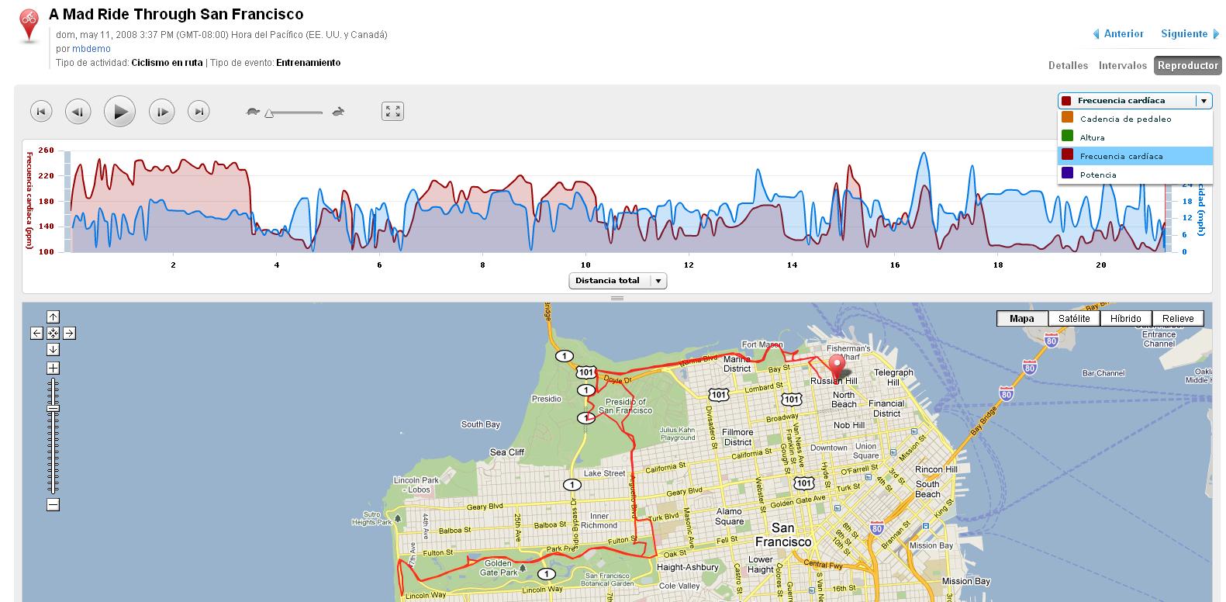The height and width of the screenshot is (602, 1226).
Task: Open the Distancia total axis dropdown
Action: [x=658, y=280]
